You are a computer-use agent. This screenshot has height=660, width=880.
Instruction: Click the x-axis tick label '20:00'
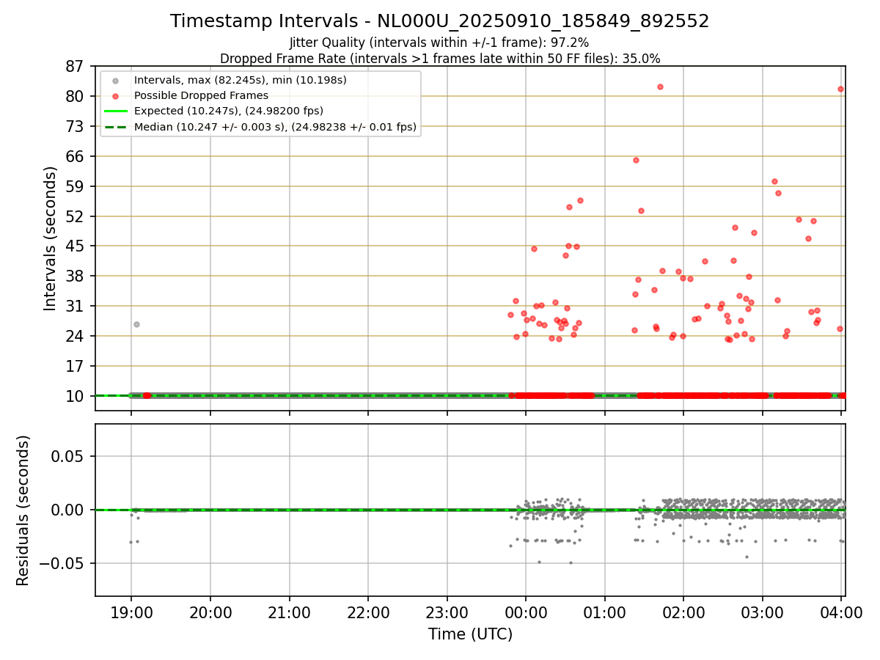pos(210,612)
